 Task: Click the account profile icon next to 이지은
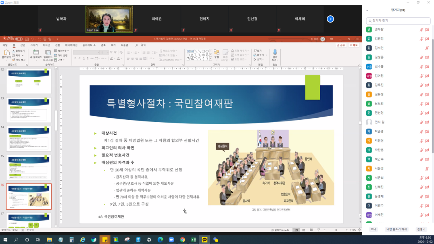[x=323, y=39]
